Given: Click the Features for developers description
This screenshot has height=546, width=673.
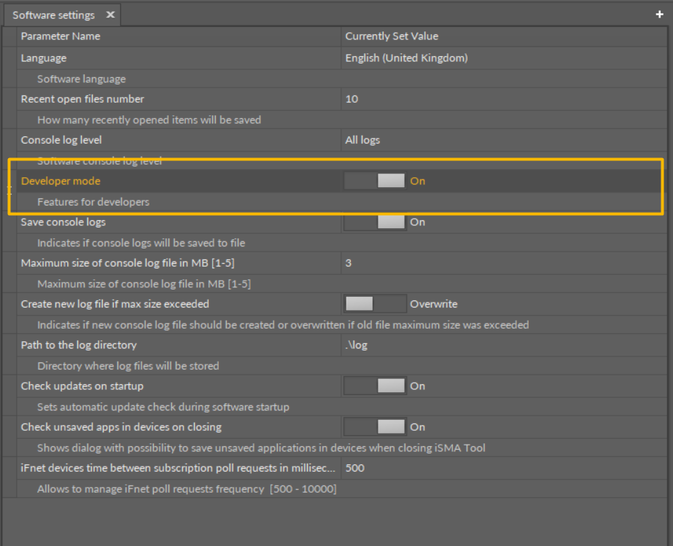Looking at the screenshot, I should pos(93,202).
